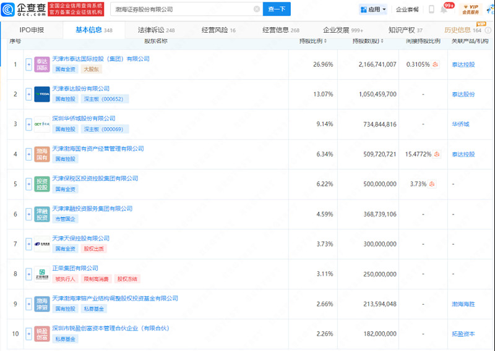Open the 企业套餐 link
This screenshot has width=495, height=351.
pos(407,9)
